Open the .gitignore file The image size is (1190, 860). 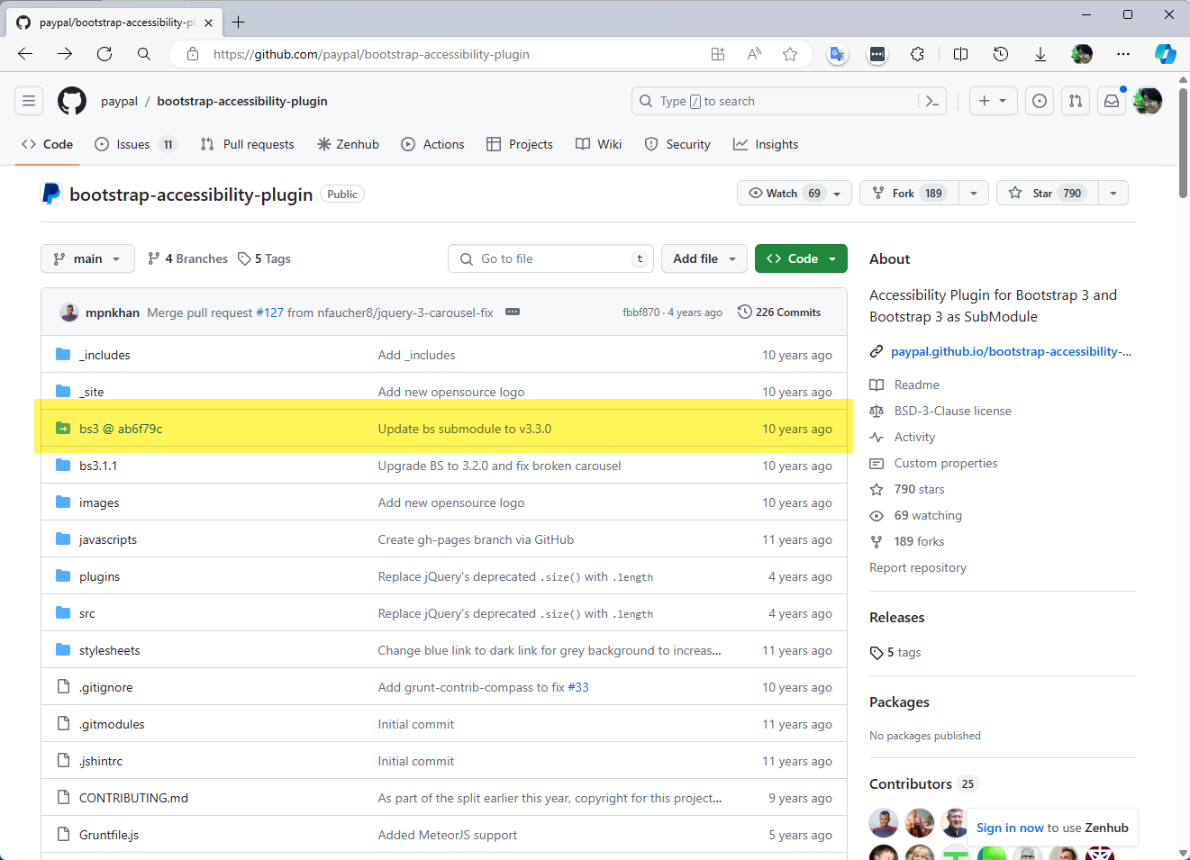pos(105,687)
